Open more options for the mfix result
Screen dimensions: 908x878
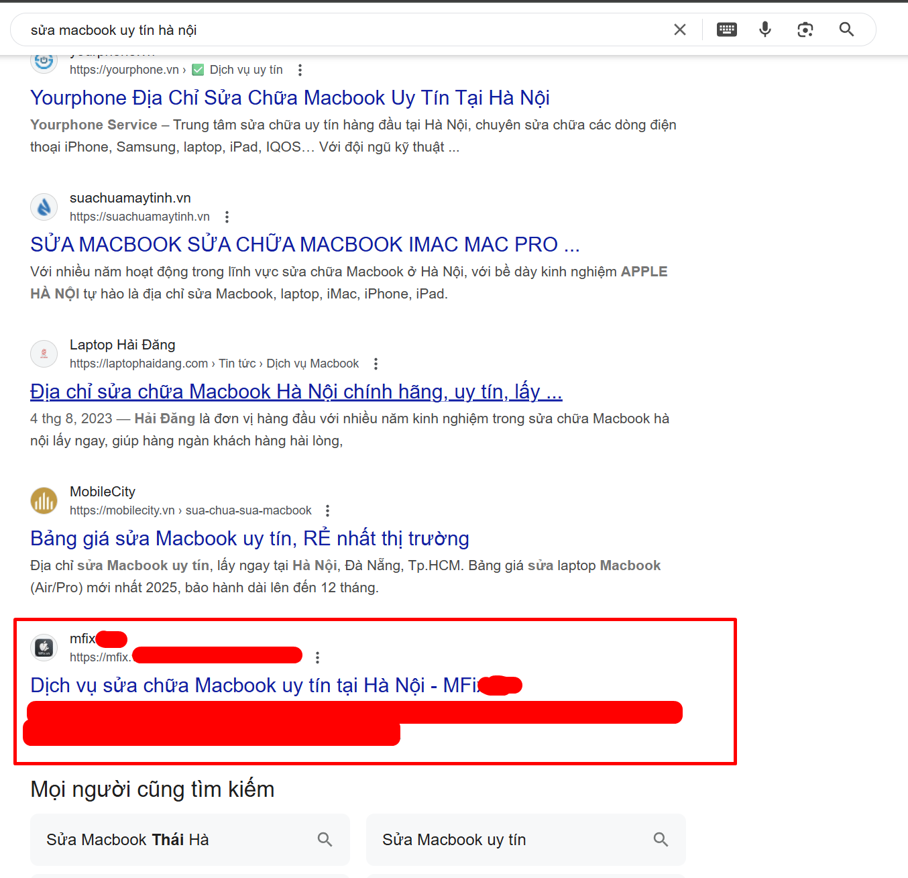tap(317, 657)
